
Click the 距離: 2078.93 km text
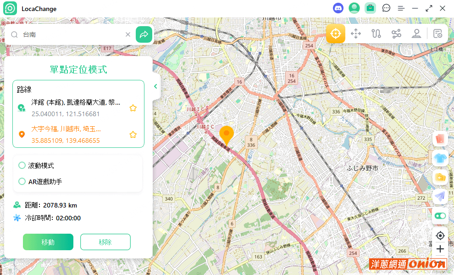click(51, 206)
